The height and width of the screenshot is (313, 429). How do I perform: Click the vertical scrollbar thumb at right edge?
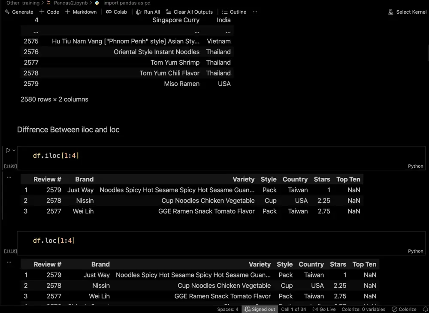coord(427,52)
